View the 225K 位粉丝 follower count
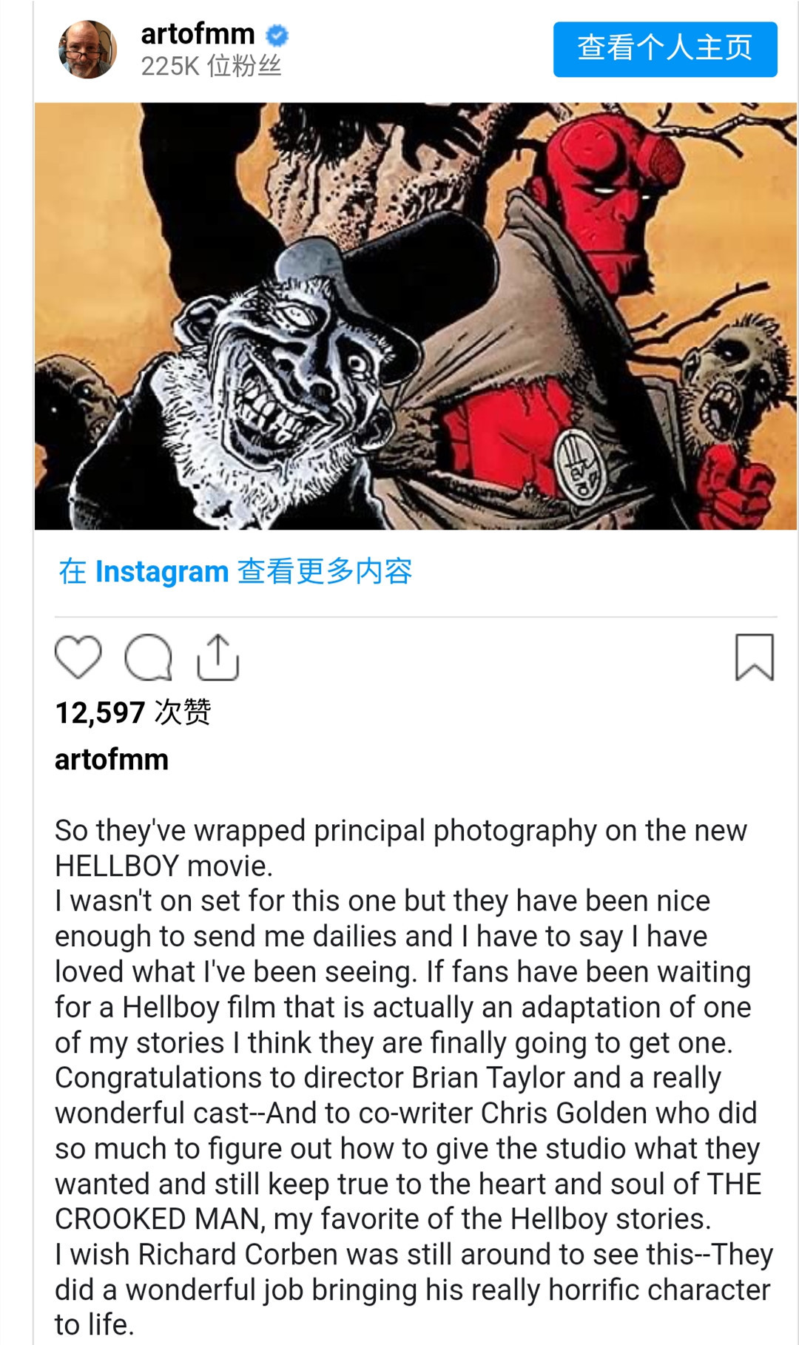 point(211,67)
